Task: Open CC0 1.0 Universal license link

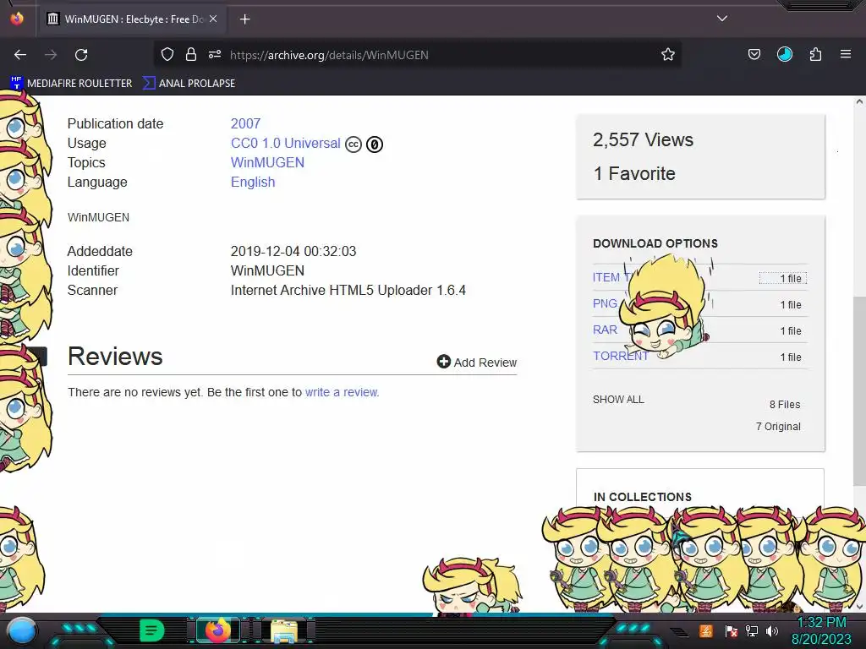Action: (286, 143)
